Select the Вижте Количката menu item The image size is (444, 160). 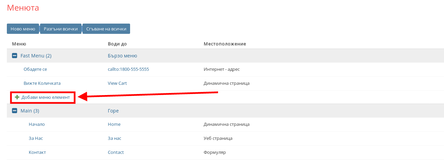42,83
